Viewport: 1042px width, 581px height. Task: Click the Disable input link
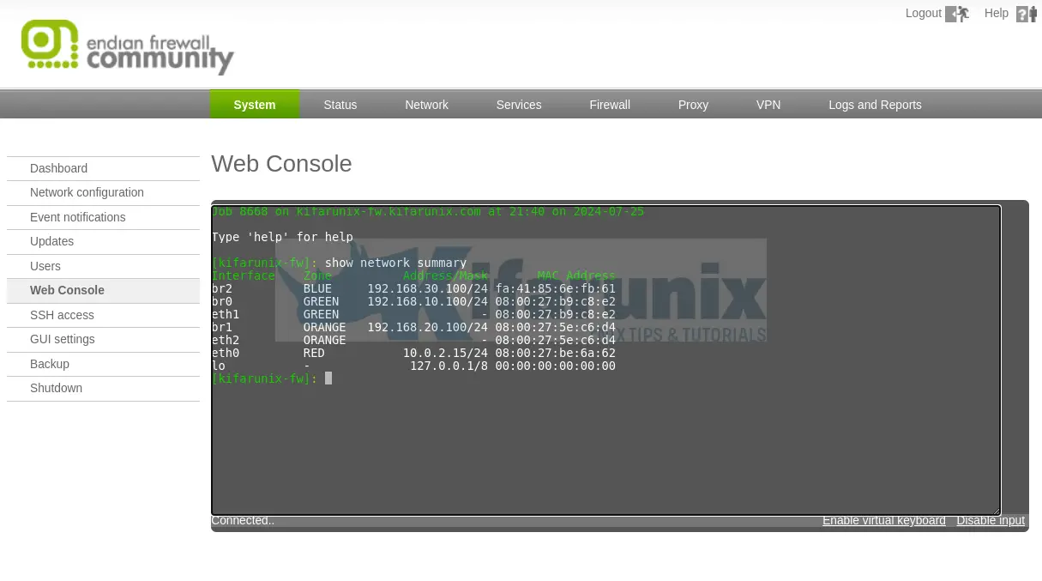[991, 520]
